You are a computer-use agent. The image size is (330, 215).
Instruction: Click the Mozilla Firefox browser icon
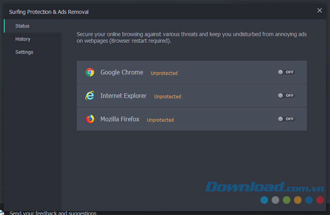(x=90, y=119)
